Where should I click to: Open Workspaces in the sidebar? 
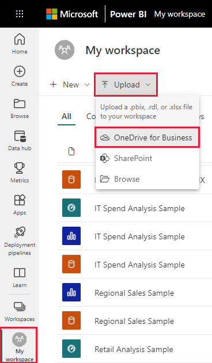point(20,312)
